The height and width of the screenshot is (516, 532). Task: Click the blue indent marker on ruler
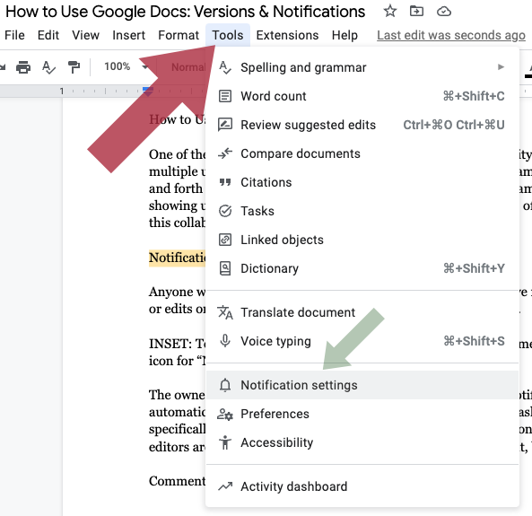[x=148, y=91]
